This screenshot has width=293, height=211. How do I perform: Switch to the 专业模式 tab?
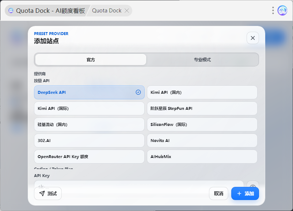(202, 60)
